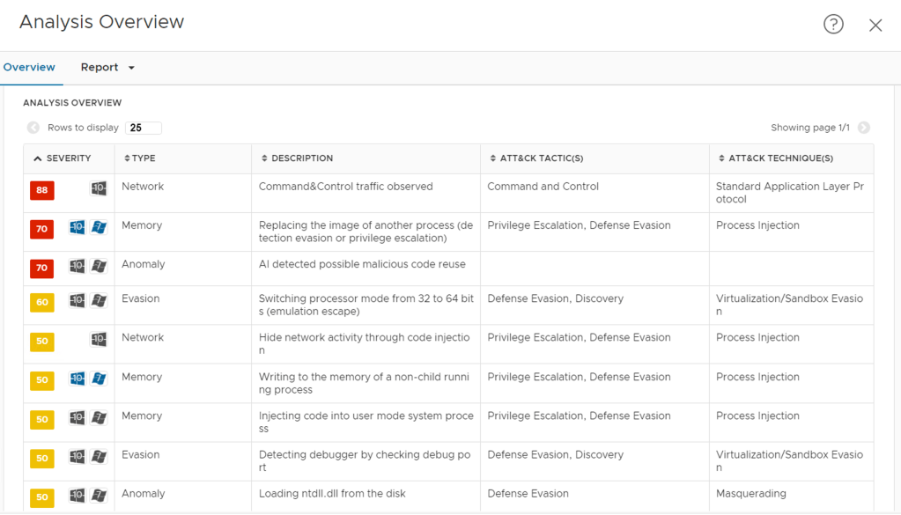Click Windows 7 icon in Switching processor row
Screen dimensions: 901x515
pos(99,301)
